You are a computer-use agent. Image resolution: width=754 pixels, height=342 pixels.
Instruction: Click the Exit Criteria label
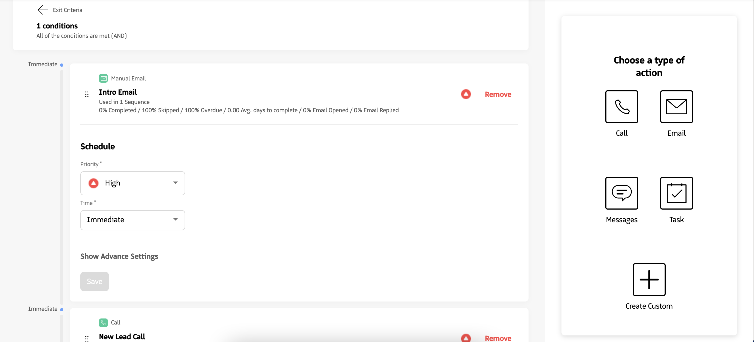pos(68,10)
